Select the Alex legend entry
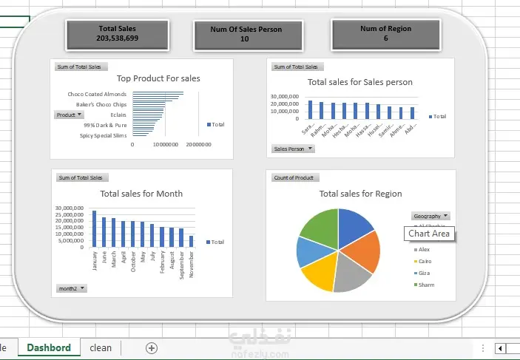Image resolution: width=520 pixels, height=360 pixels. 422,250
